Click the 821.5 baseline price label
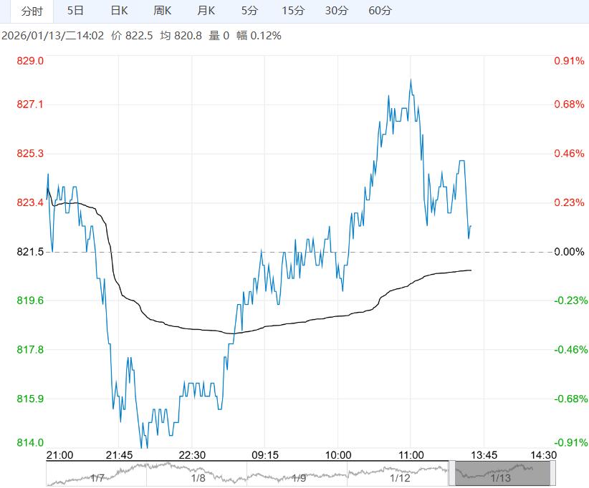Screen dimensions: 589x488 pyautogui.click(x=30, y=252)
